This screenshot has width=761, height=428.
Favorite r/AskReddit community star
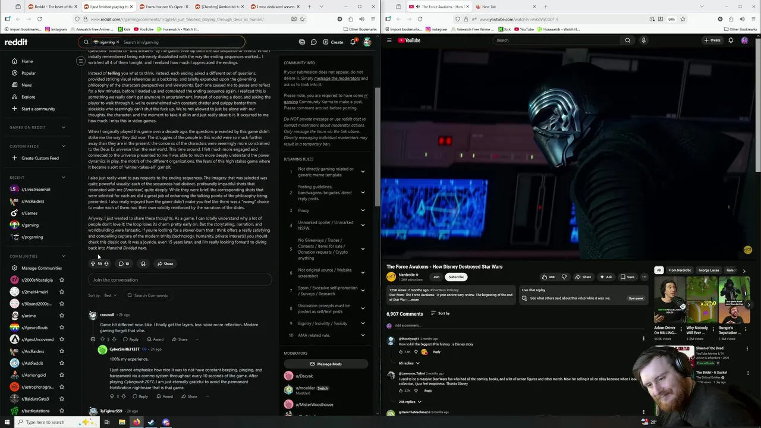pos(62,363)
